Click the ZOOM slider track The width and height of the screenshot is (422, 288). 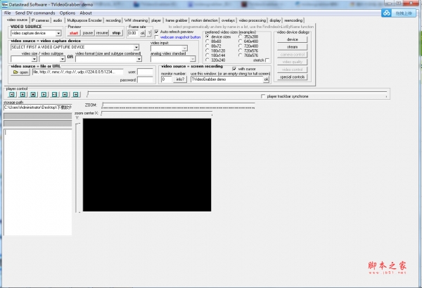[x=178, y=105]
